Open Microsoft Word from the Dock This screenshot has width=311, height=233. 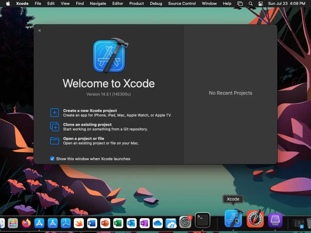click(92, 223)
